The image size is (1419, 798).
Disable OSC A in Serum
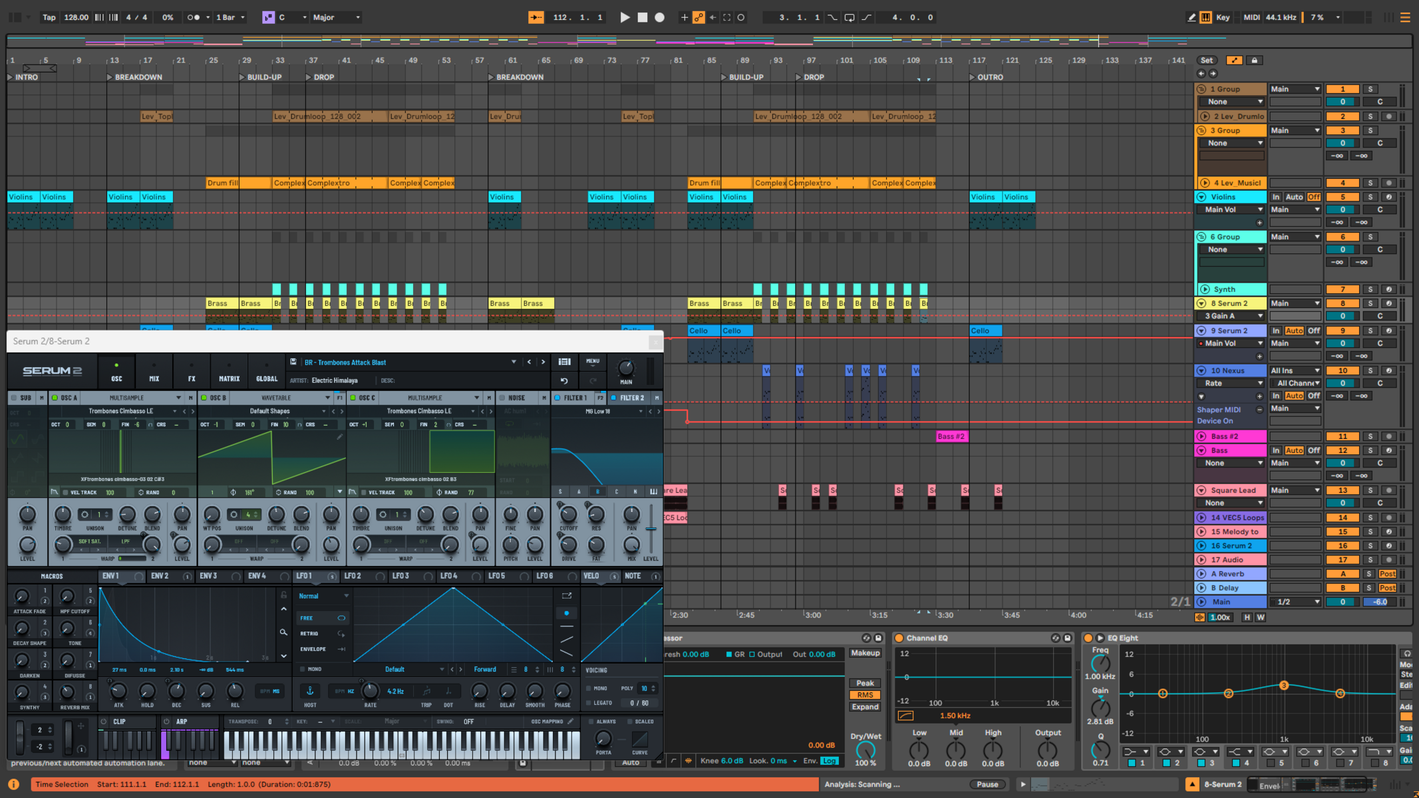tap(55, 398)
